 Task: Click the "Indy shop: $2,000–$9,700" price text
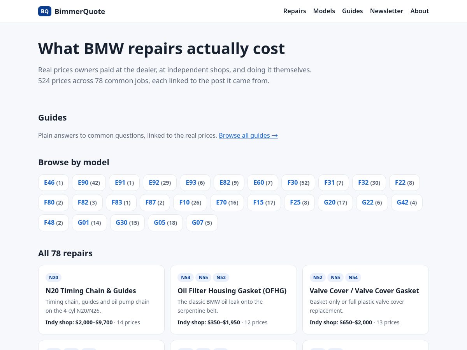coord(79,322)
